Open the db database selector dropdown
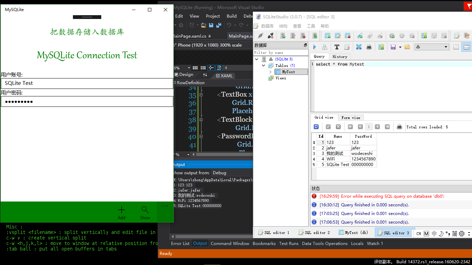Screen dimensions: 472x265 point(432,47)
